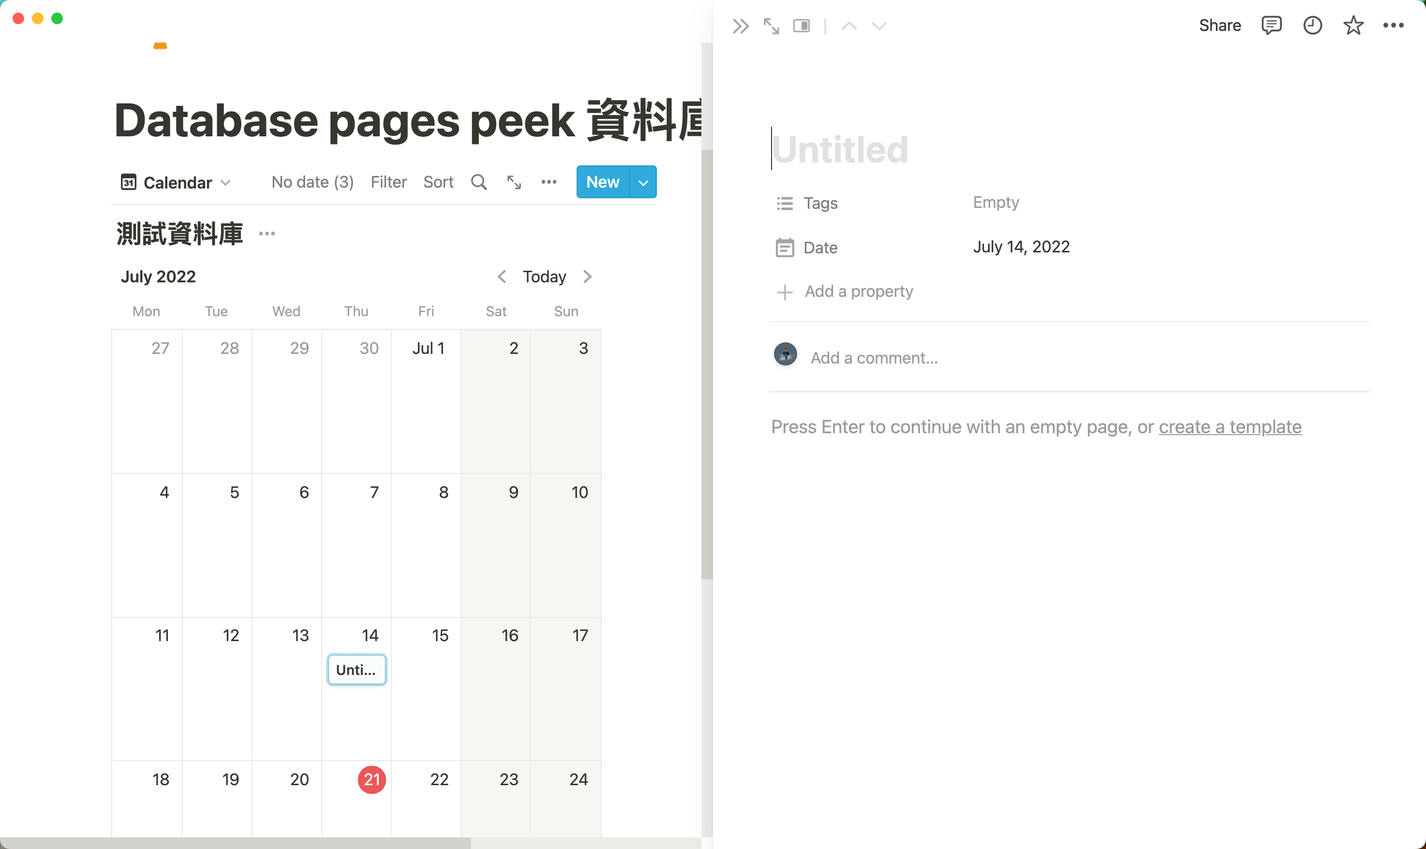Click the plus icon for adding property

click(x=785, y=292)
